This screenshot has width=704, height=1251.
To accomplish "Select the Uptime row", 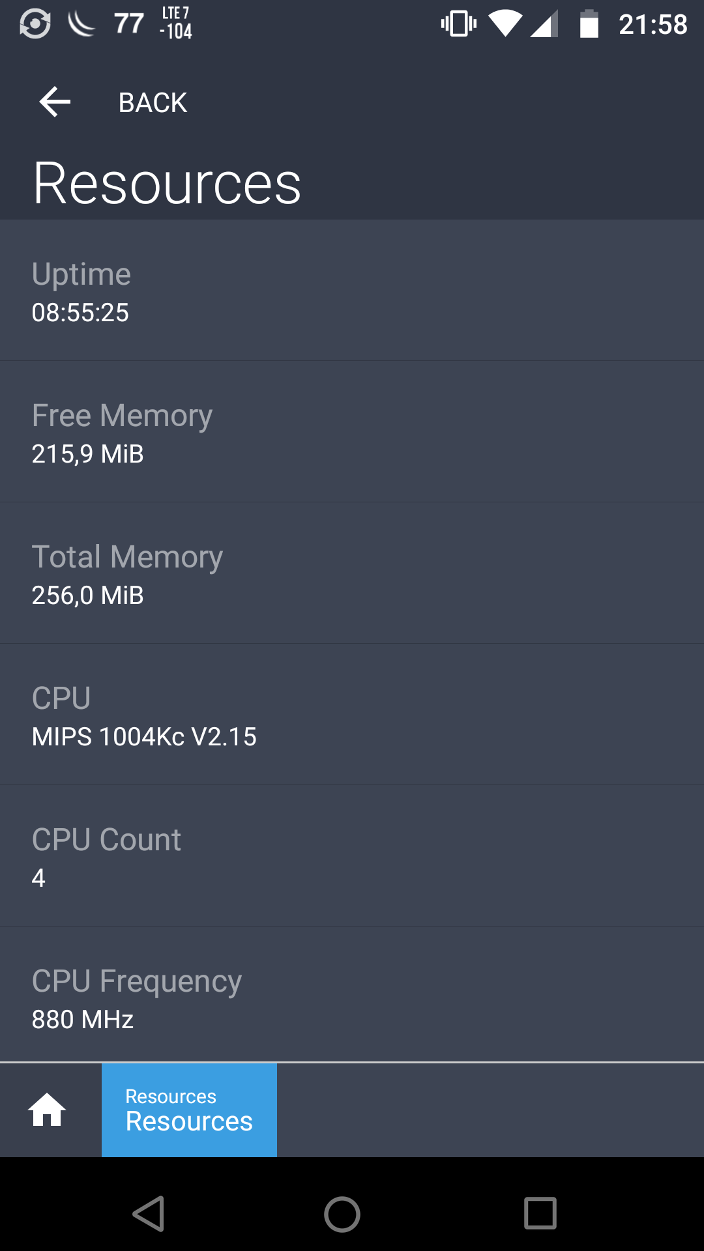I will pyautogui.click(x=352, y=292).
